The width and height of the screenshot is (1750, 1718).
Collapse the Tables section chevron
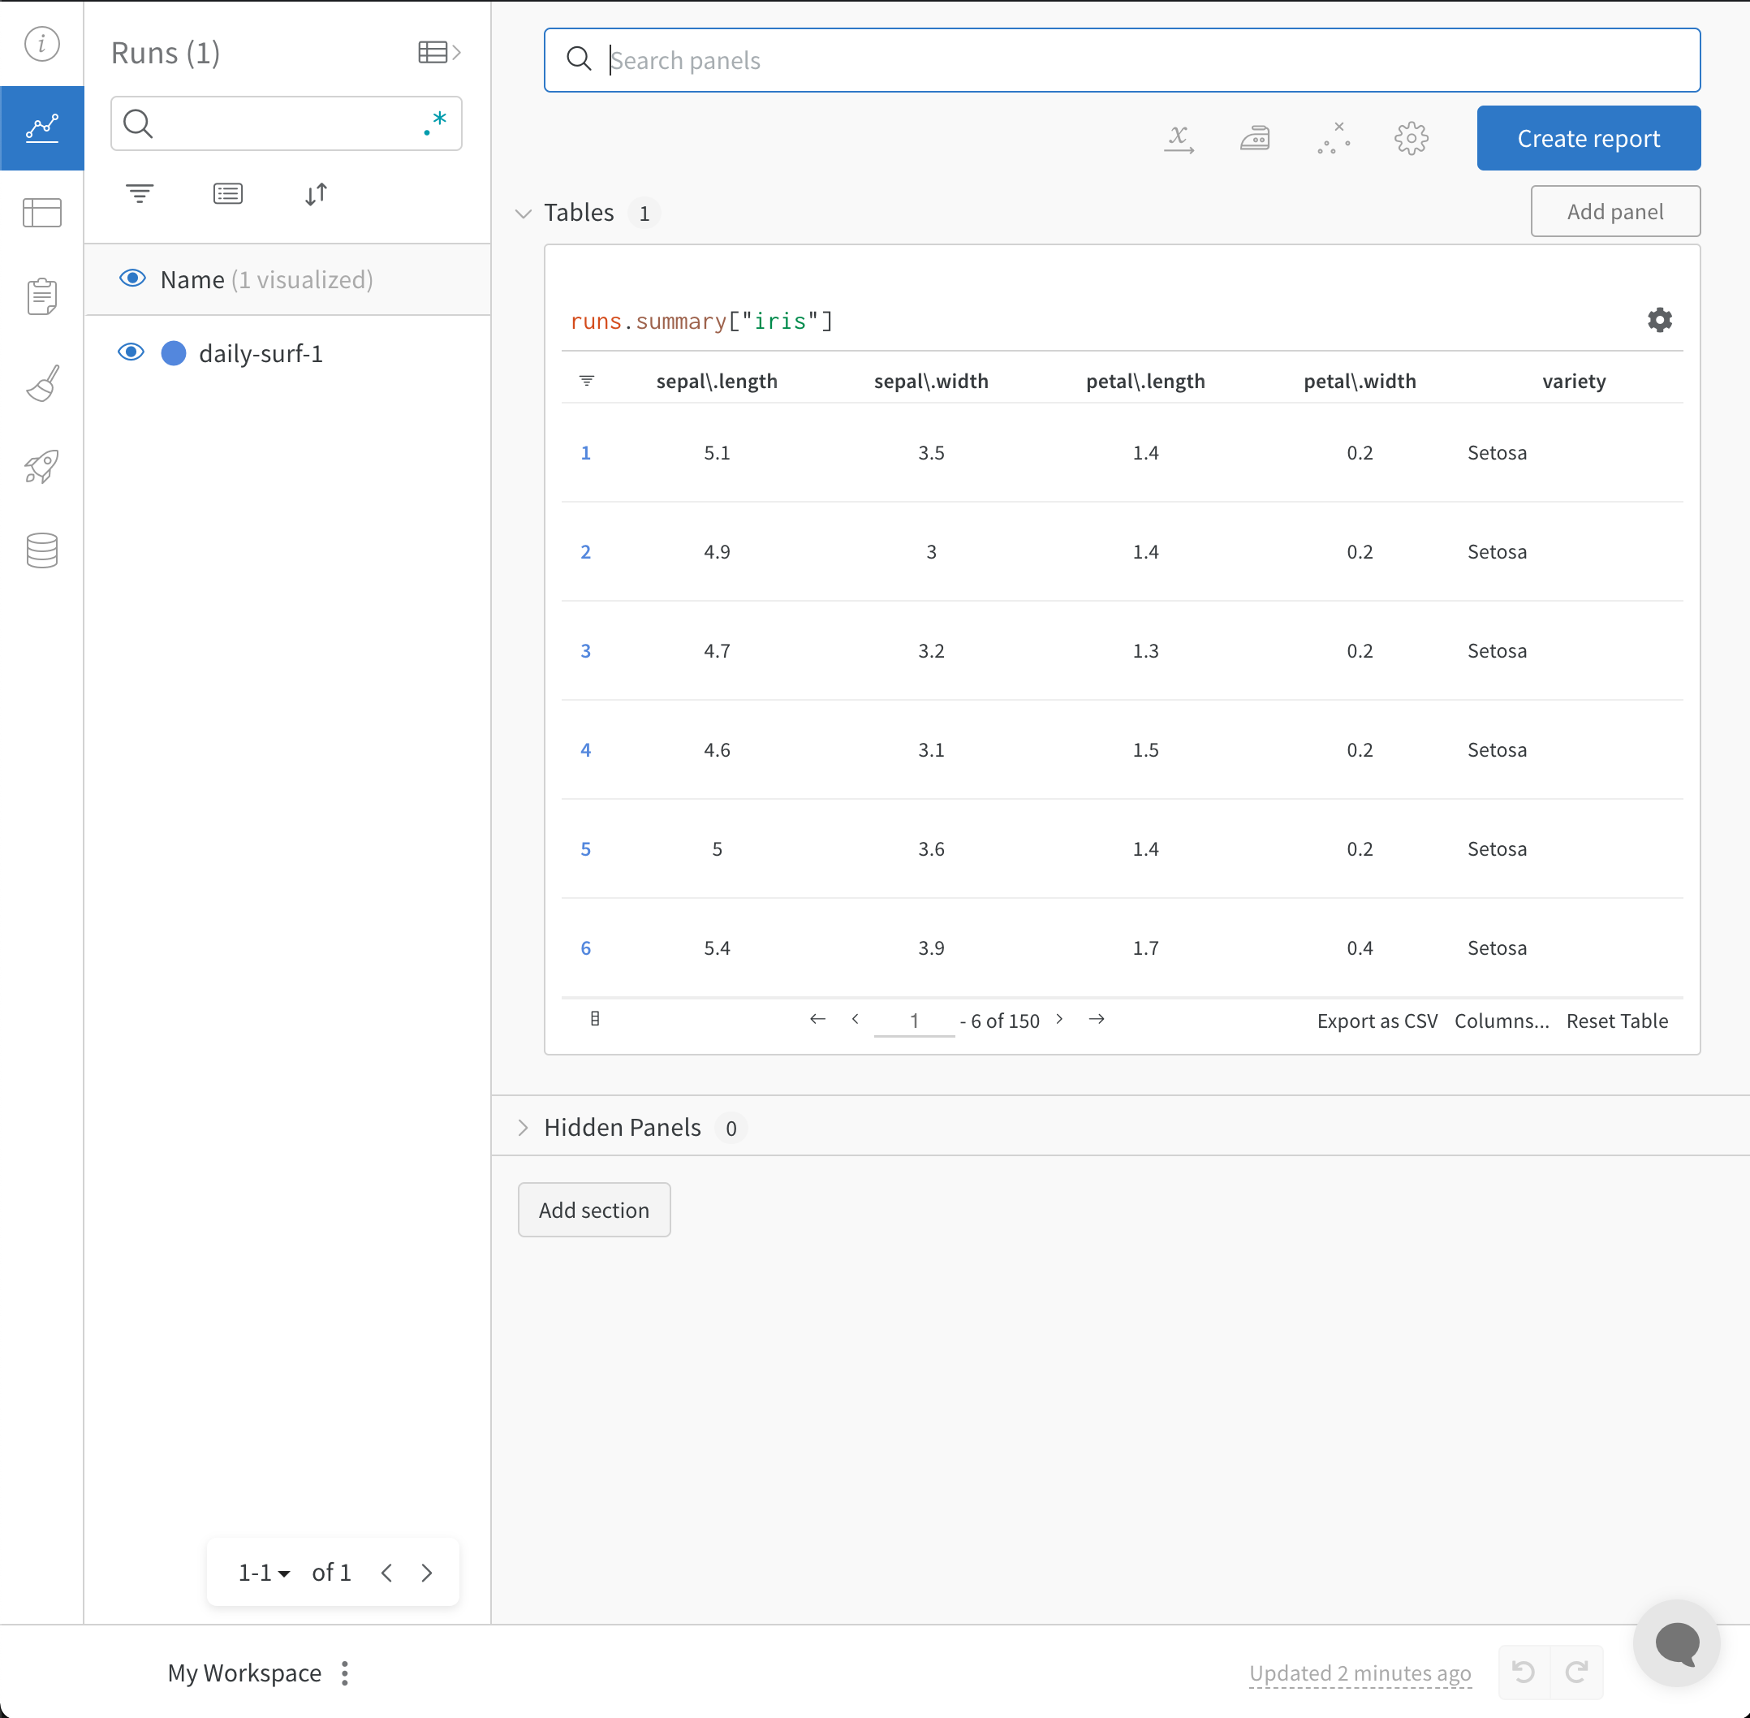click(x=525, y=213)
